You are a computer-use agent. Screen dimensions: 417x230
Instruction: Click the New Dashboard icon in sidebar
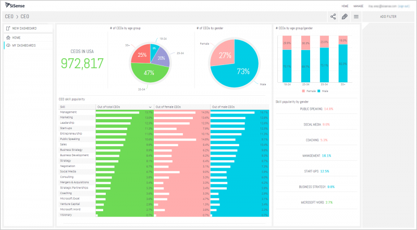click(8, 28)
